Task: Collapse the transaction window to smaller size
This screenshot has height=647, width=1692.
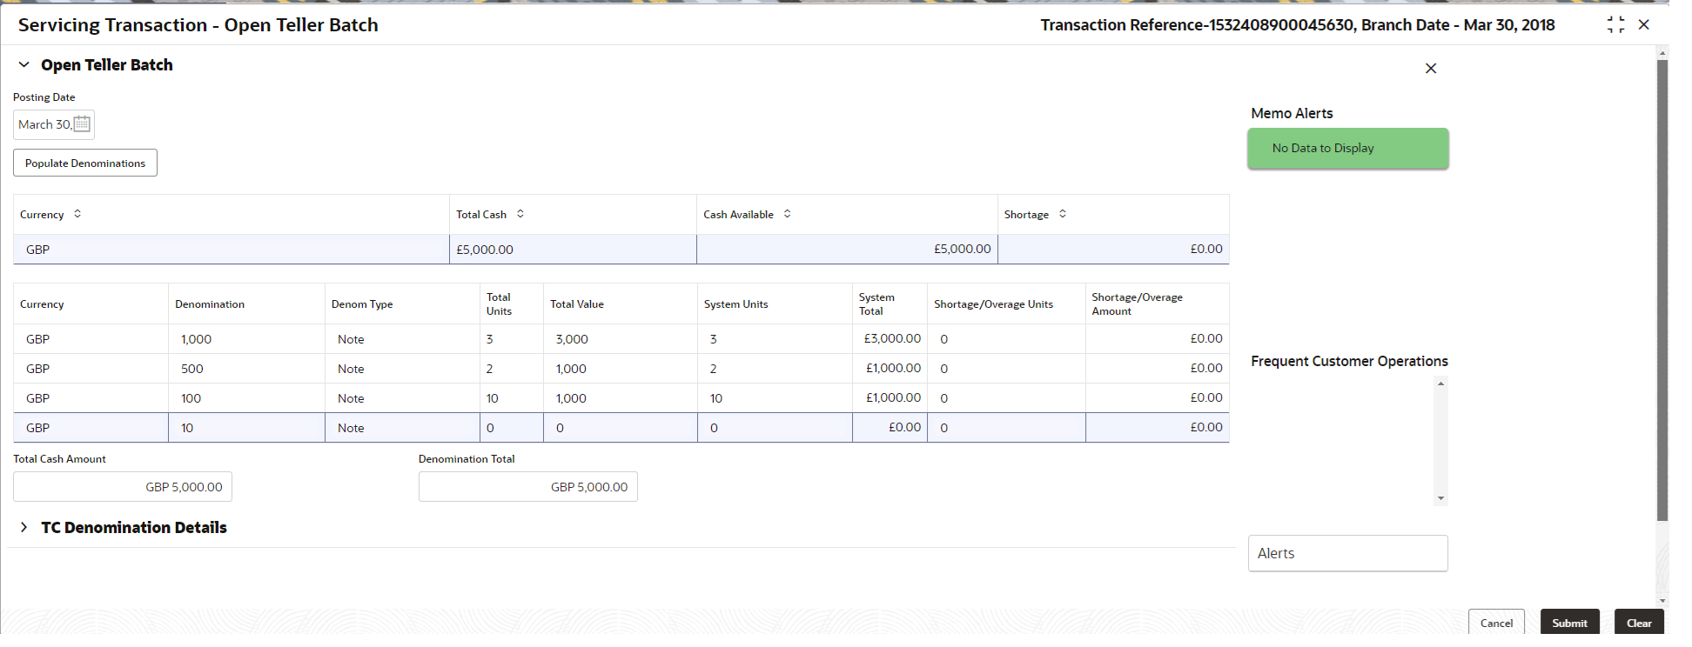Action: [x=1616, y=25]
